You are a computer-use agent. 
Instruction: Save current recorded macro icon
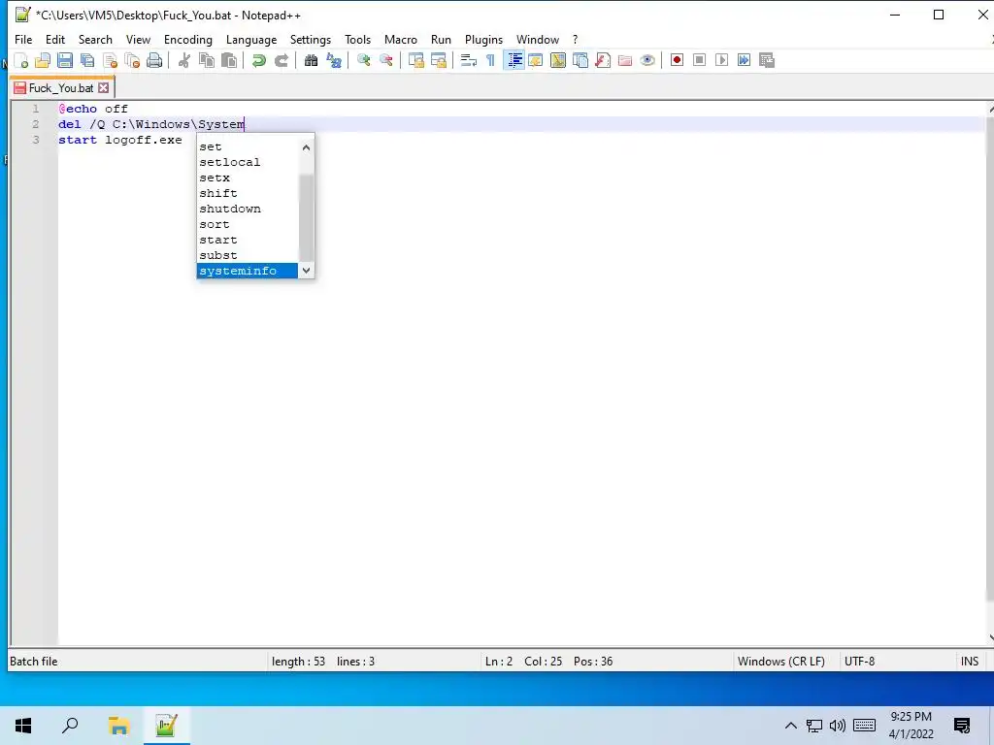pyautogui.click(x=767, y=60)
